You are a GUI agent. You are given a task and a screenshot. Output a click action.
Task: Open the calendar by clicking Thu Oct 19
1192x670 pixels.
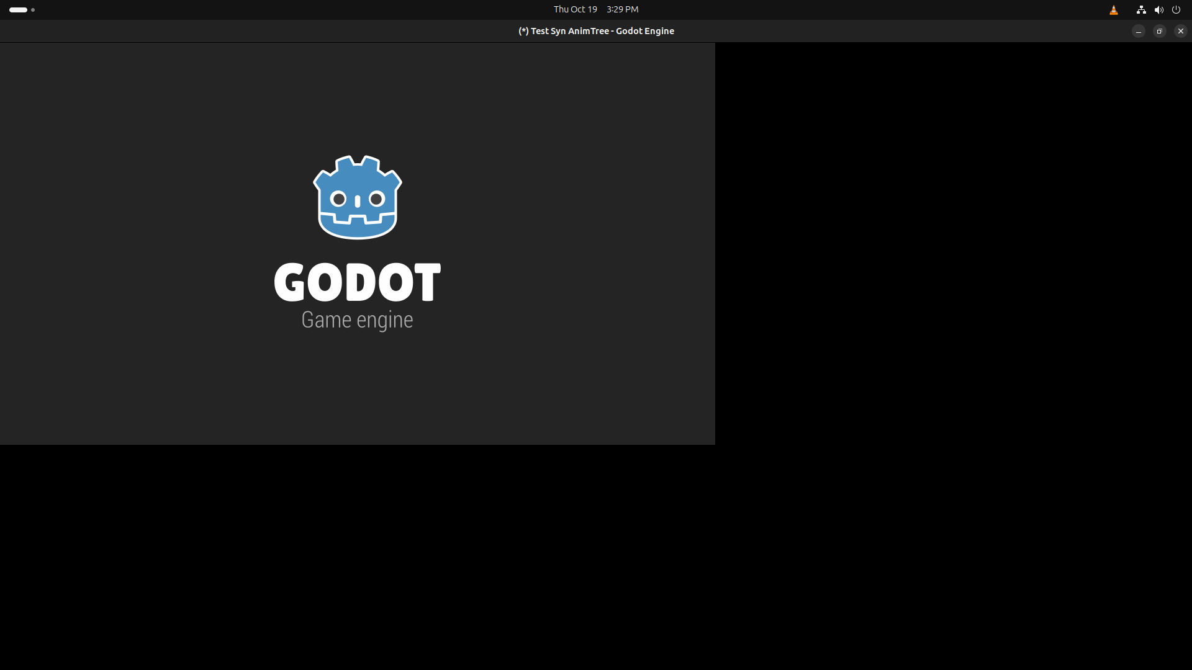(576, 9)
